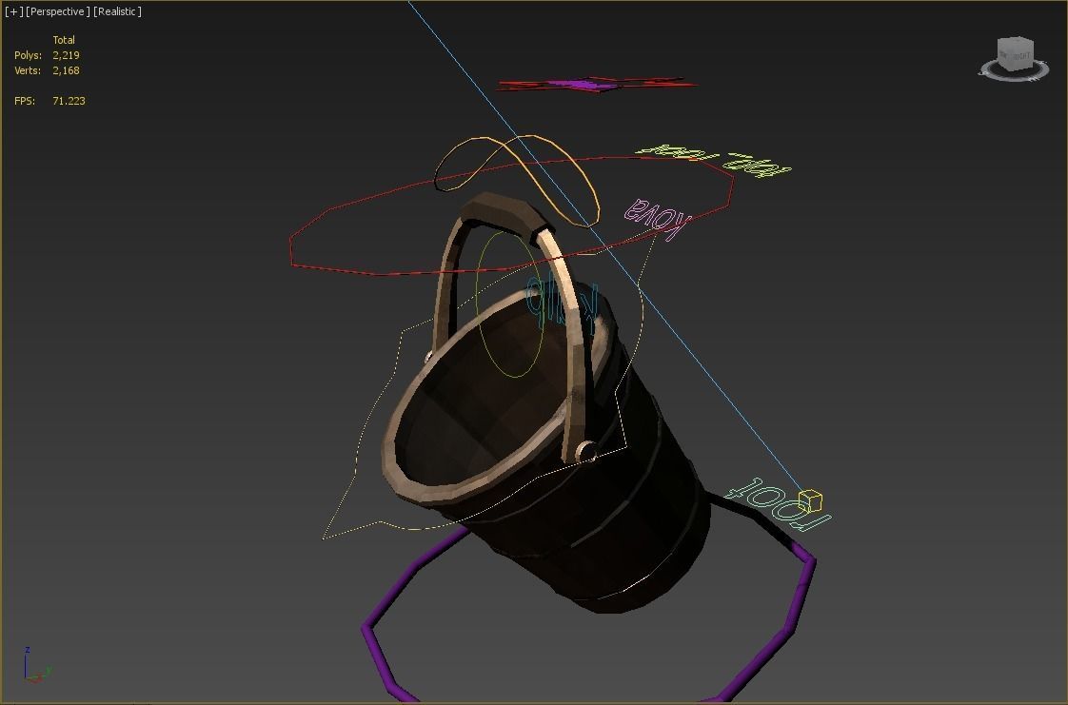Click the FPS value 71.223
Image resolution: width=1068 pixels, height=705 pixels.
[x=69, y=101]
